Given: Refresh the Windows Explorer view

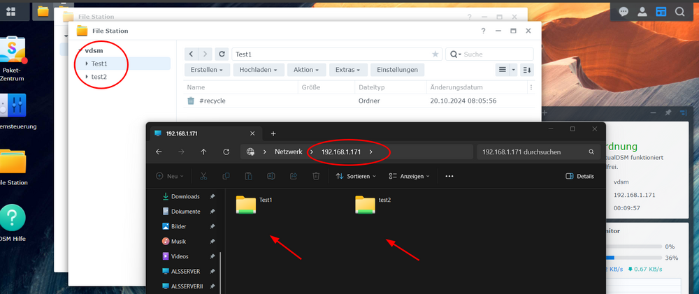Looking at the screenshot, I should (x=226, y=152).
